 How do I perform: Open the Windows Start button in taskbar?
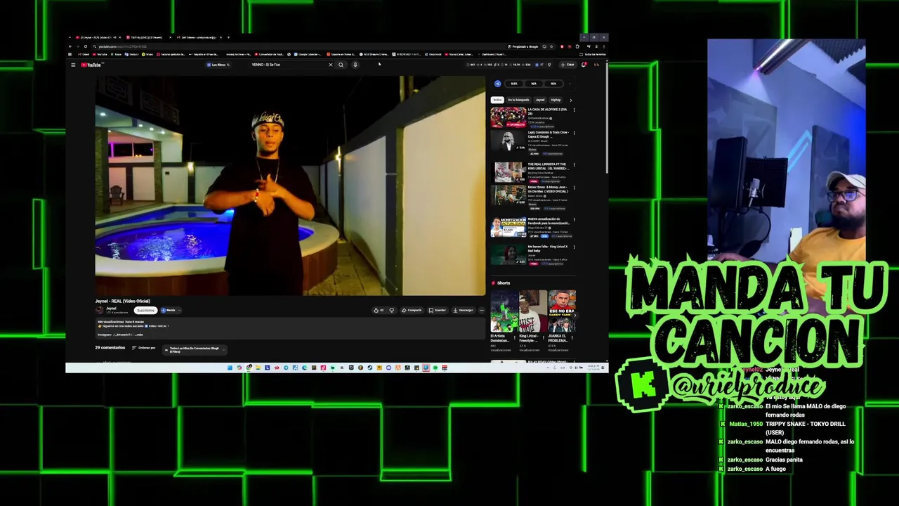pyautogui.click(x=230, y=368)
